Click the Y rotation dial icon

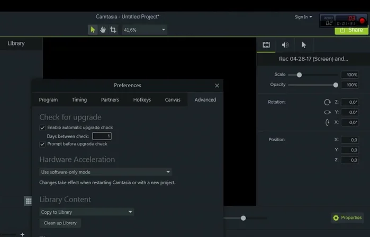pyautogui.click(x=327, y=112)
